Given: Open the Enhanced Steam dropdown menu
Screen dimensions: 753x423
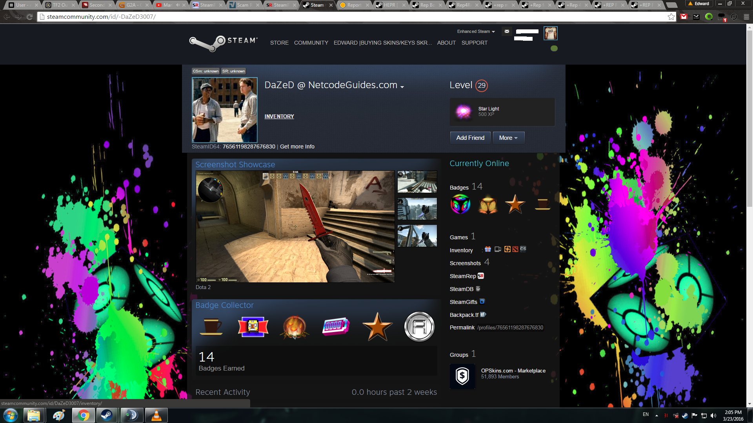Looking at the screenshot, I should pyautogui.click(x=476, y=31).
